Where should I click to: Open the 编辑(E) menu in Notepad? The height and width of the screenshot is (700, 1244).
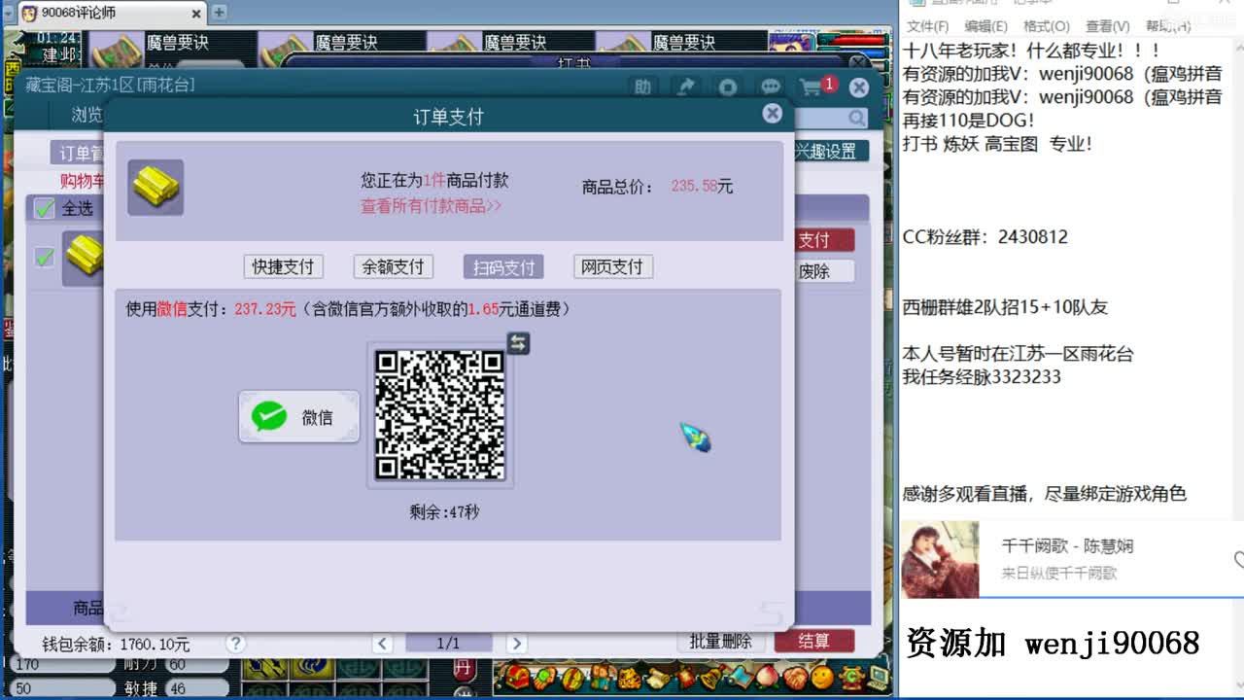pos(986,26)
